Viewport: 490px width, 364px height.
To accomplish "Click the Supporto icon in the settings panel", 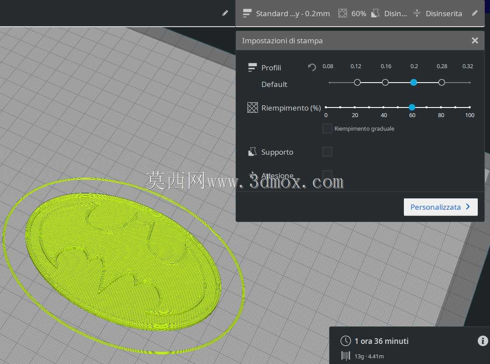I will click(252, 152).
